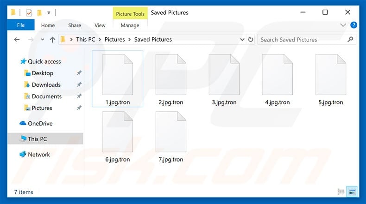Image resolution: width=366 pixels, height=204 pixels.
Task: Select the 3.jpg.tron file icon
Action: tap(224, 74)
